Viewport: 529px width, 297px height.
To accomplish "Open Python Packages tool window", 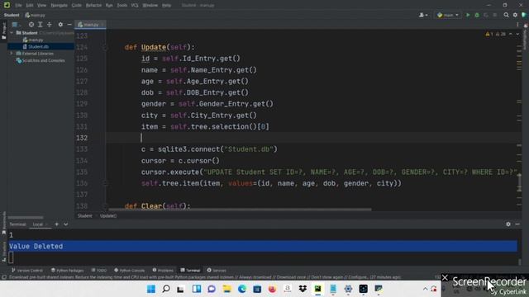I will (x=67, y=271).
